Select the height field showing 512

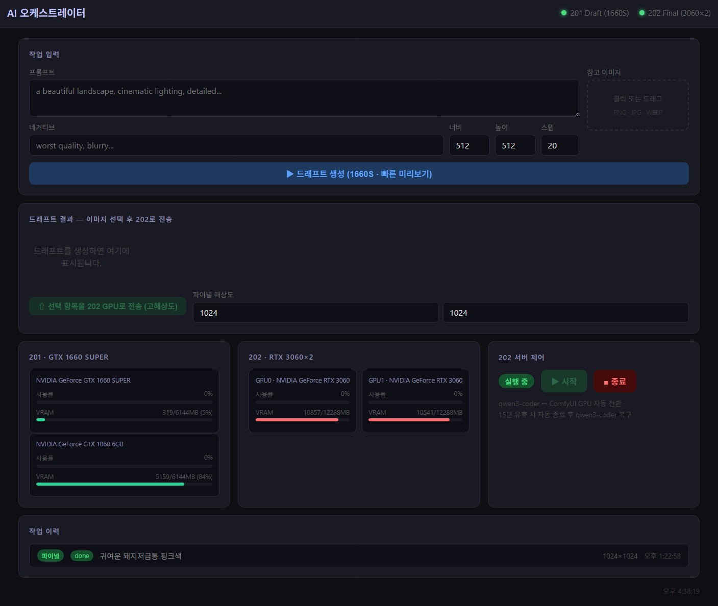(515, 145)
